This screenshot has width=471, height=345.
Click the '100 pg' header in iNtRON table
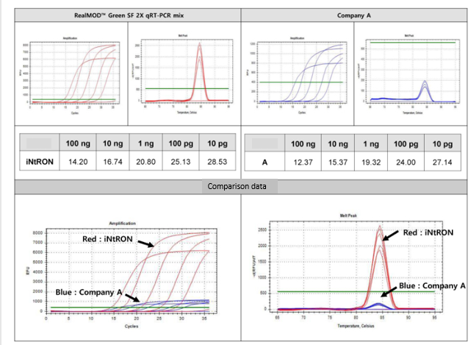coord(181,143)
